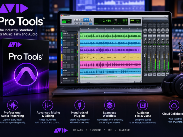Open the Vox channel automation mode selector
Viewport: 183px width, 137px height.
pyautogui.click(x=159, y=33)
